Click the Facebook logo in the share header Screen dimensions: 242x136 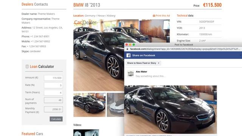129,56
